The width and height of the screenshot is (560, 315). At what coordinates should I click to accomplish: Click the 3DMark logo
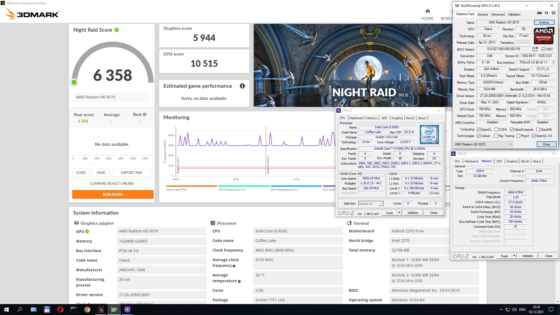pos(32,14)
